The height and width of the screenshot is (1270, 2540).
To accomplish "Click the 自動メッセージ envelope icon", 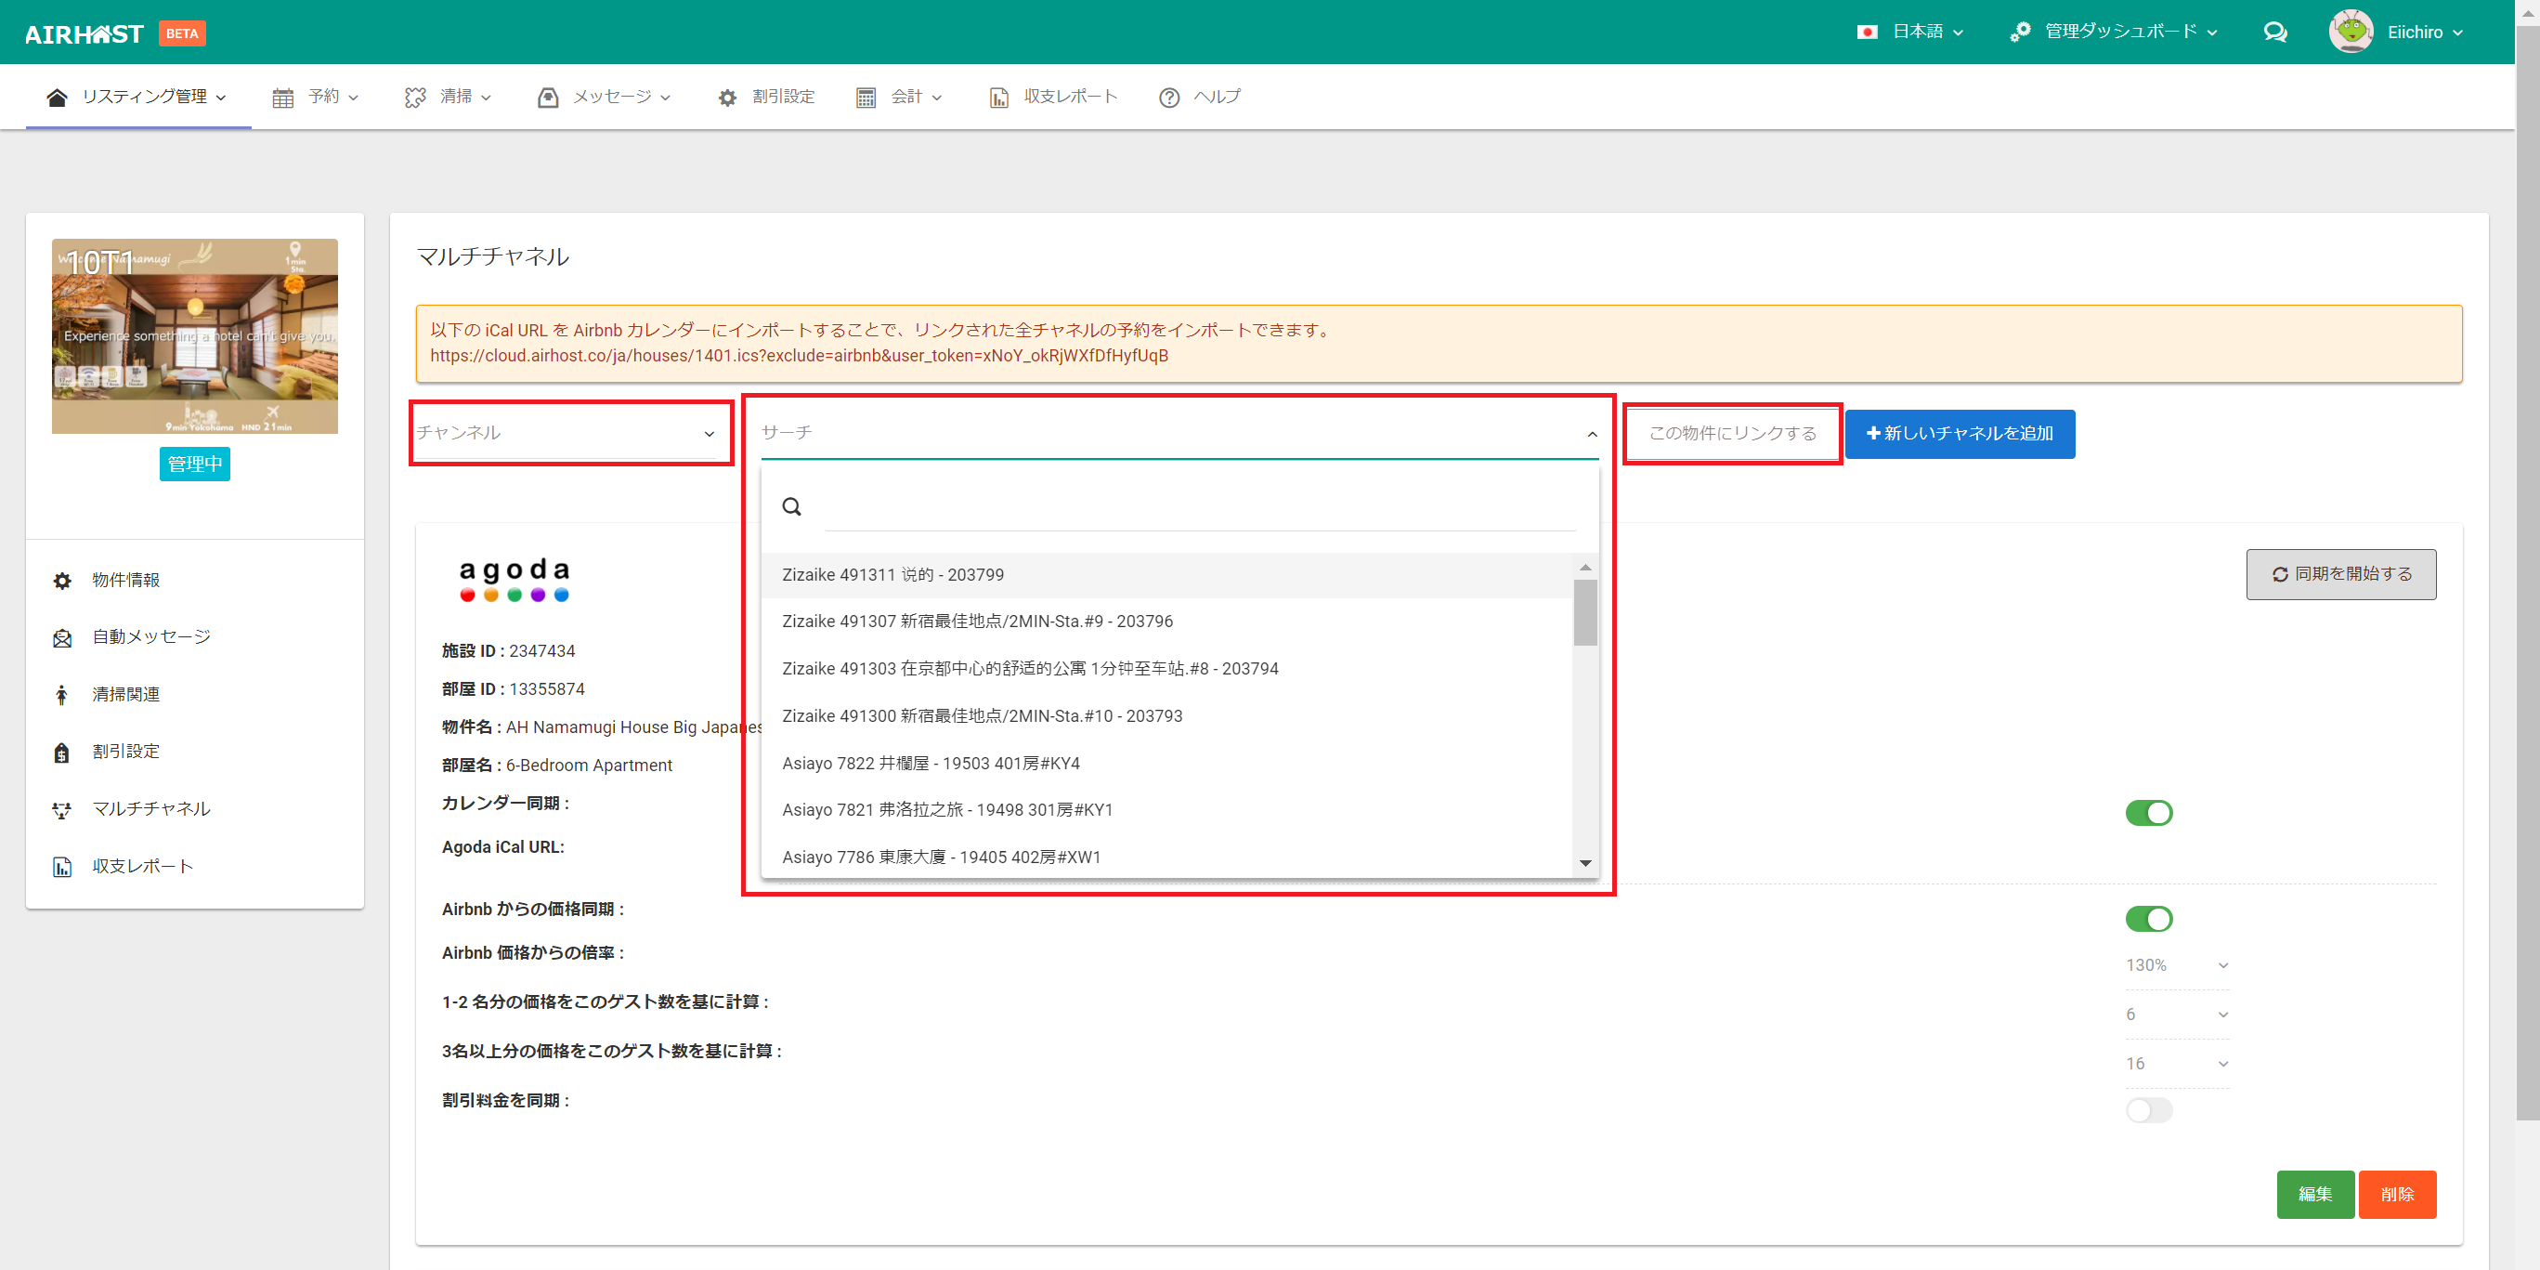I will click(62, 638).
